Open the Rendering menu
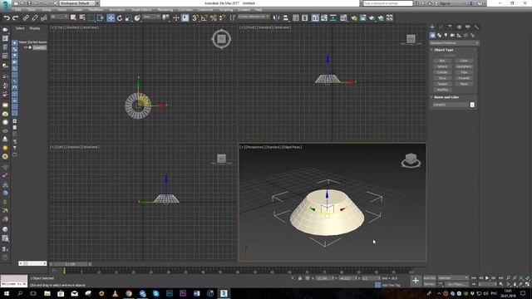 (165, 10)
